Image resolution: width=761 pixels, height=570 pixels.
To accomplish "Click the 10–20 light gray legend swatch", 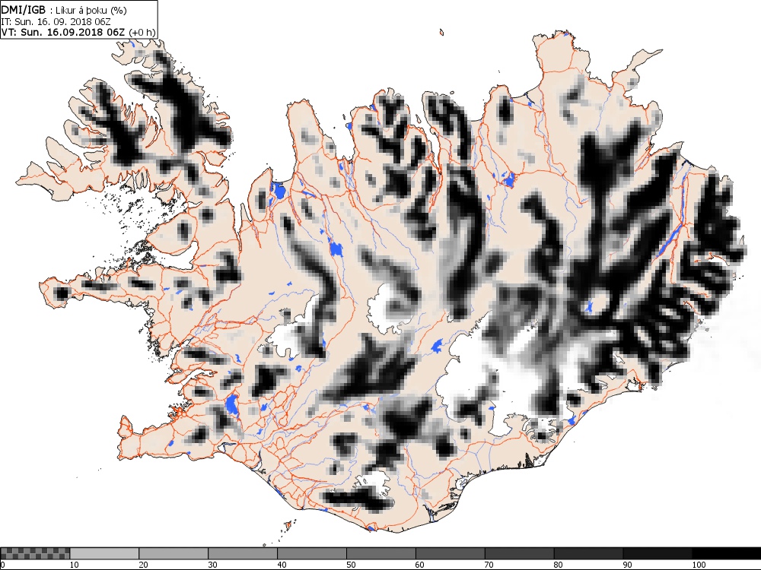I will (x=104, y=553).
